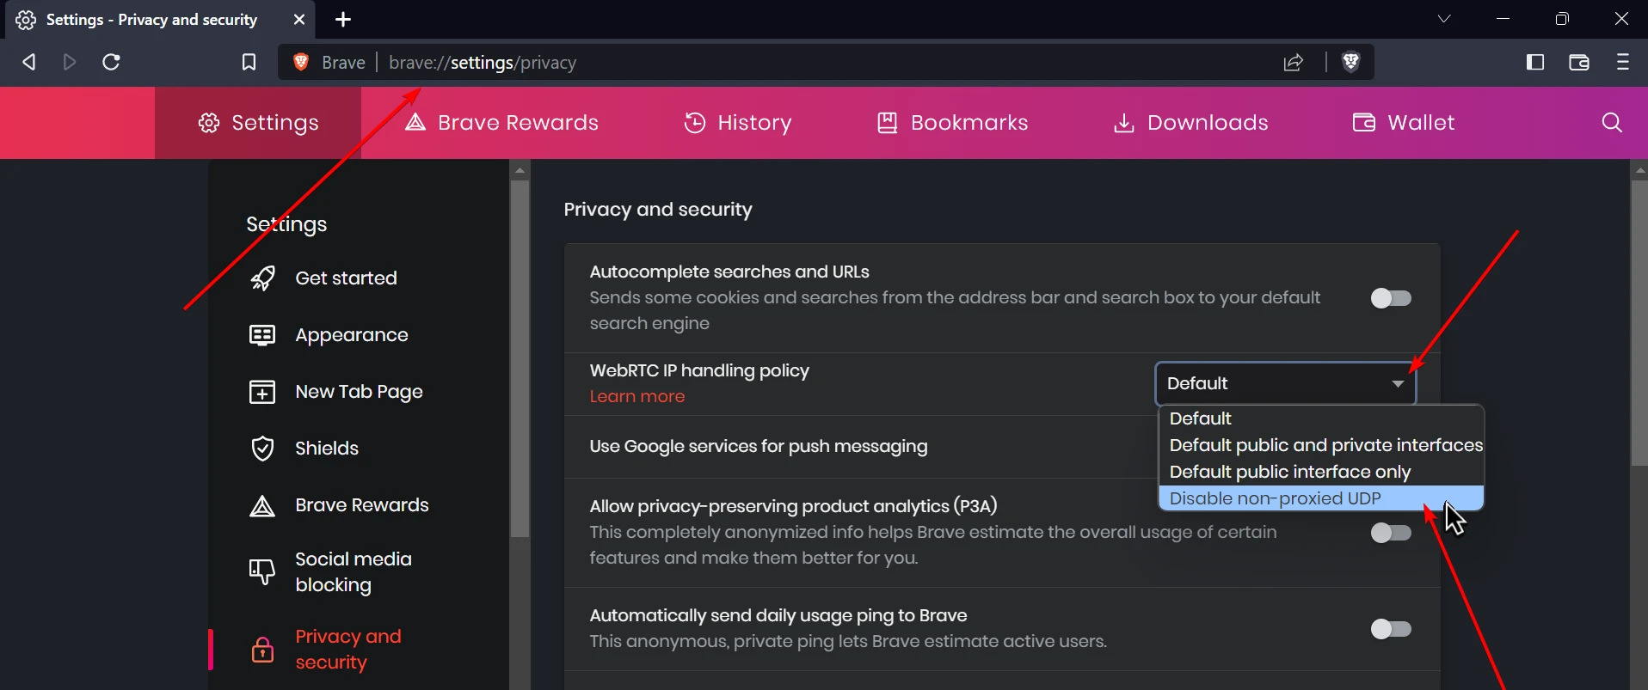This screenshot has height=690, width=1648.
Task: Bookmark this page with the bookmark icon
Action: [249, 62]
